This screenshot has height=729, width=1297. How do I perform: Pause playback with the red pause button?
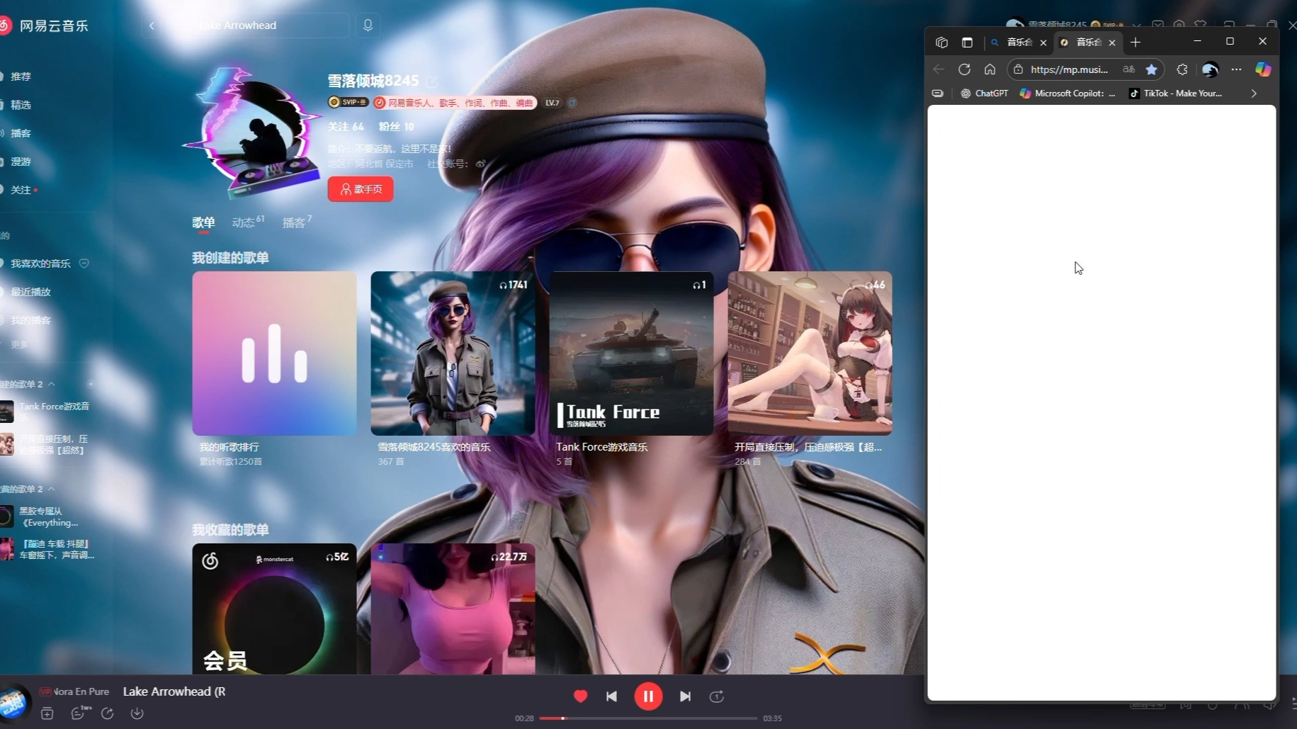click(x=647, y=696)
